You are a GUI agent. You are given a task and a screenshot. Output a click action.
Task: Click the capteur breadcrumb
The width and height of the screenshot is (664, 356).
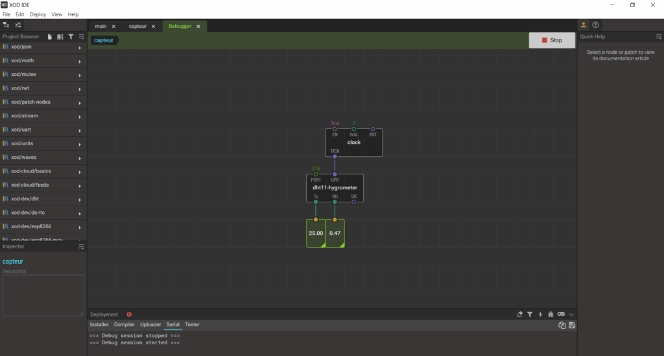pos(104,40)
